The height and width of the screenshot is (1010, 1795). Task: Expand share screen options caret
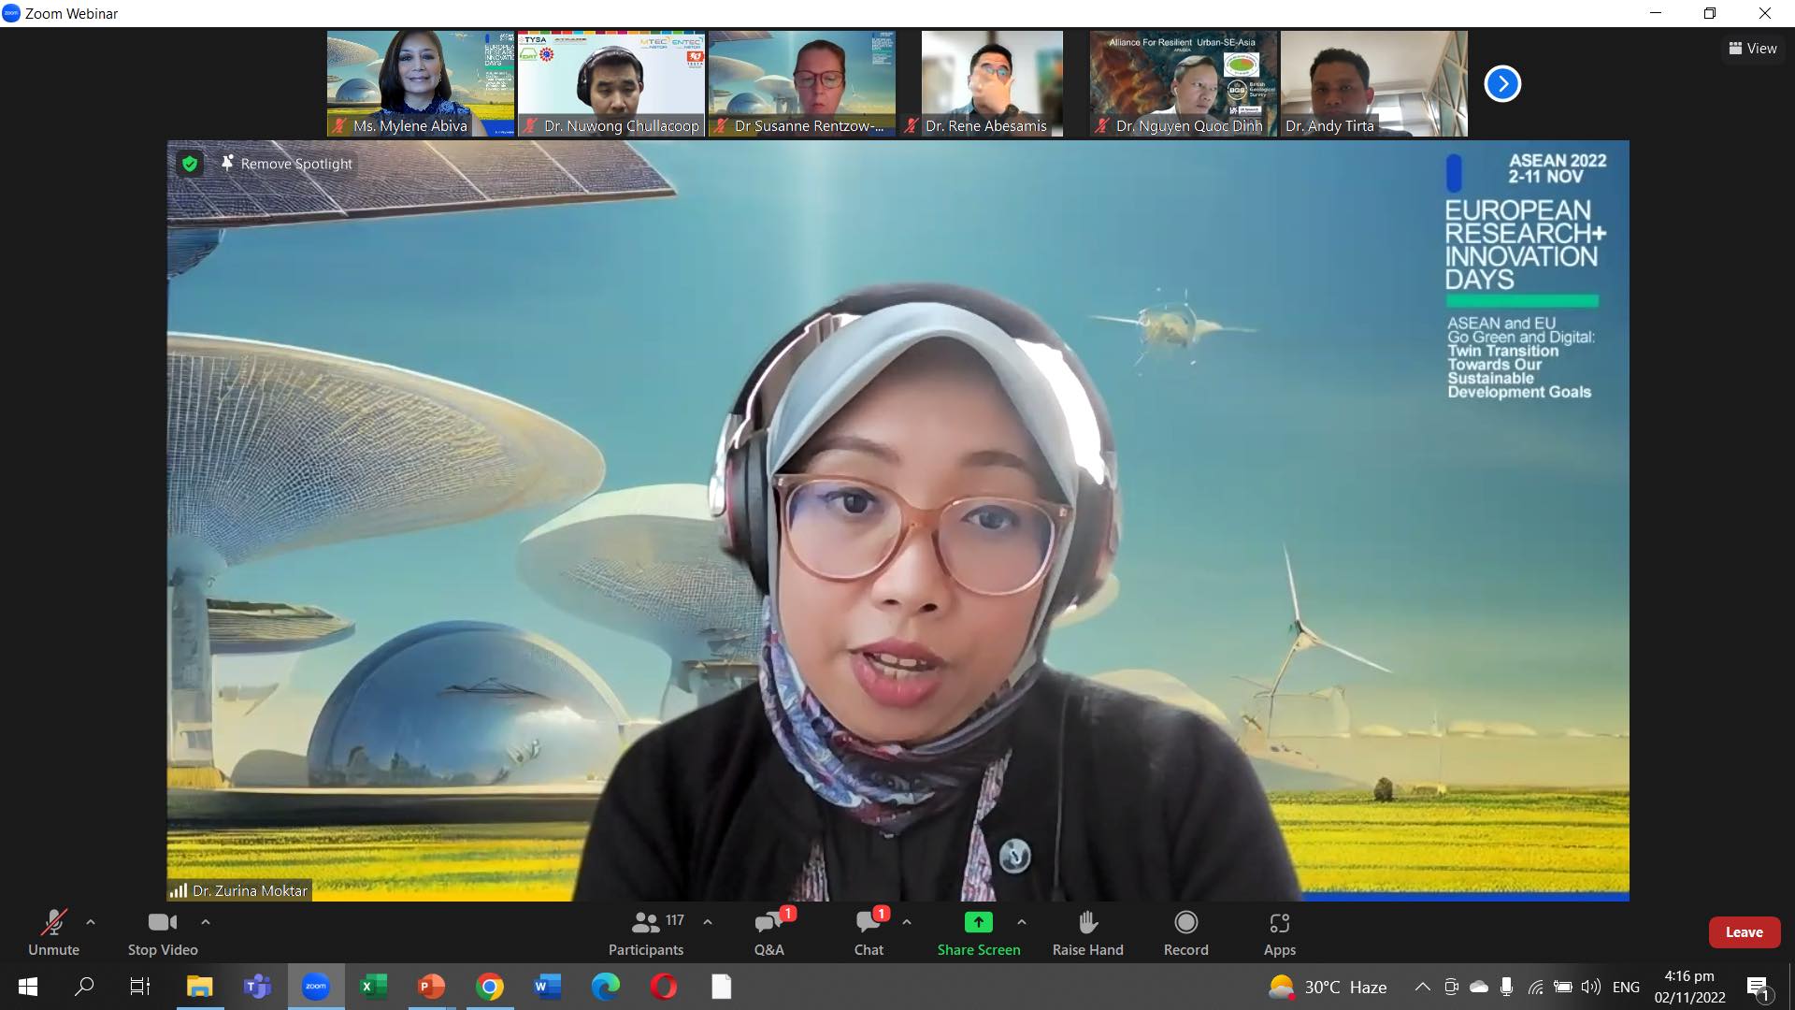coord(1022,922)
